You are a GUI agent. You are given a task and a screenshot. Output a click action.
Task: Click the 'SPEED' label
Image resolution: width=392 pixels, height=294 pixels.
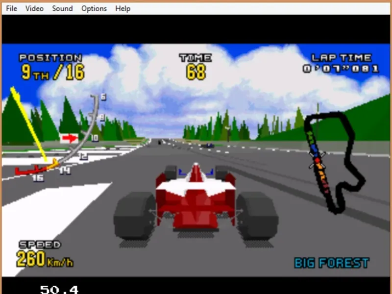pyautogui.click(x=40, y=245)
